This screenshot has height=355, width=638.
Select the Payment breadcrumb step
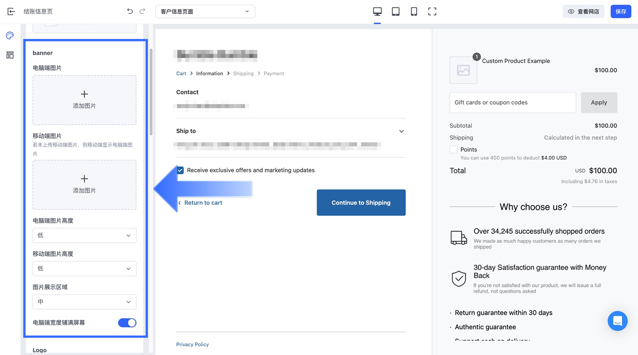coord(274,73)
